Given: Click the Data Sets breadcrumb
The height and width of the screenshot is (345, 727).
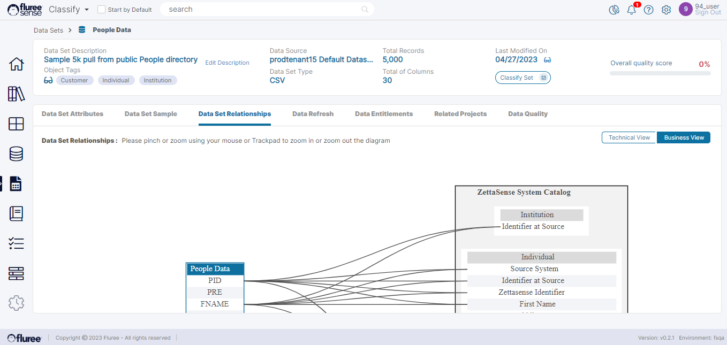Looking at the screenshot, I should pyautogui.click(x=48, y=30).
